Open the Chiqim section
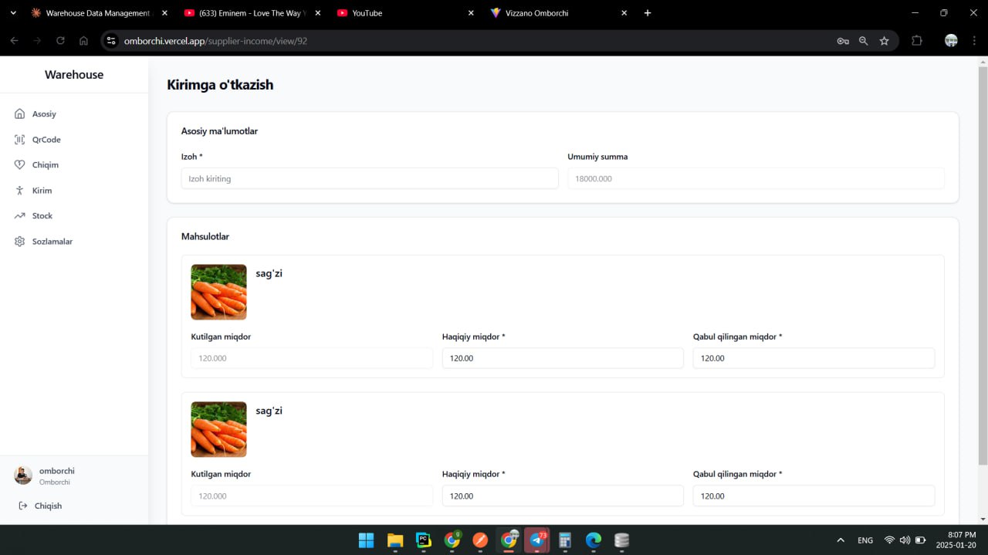The image size is (988, 555). pyautogui.click(x=45, y=164)
